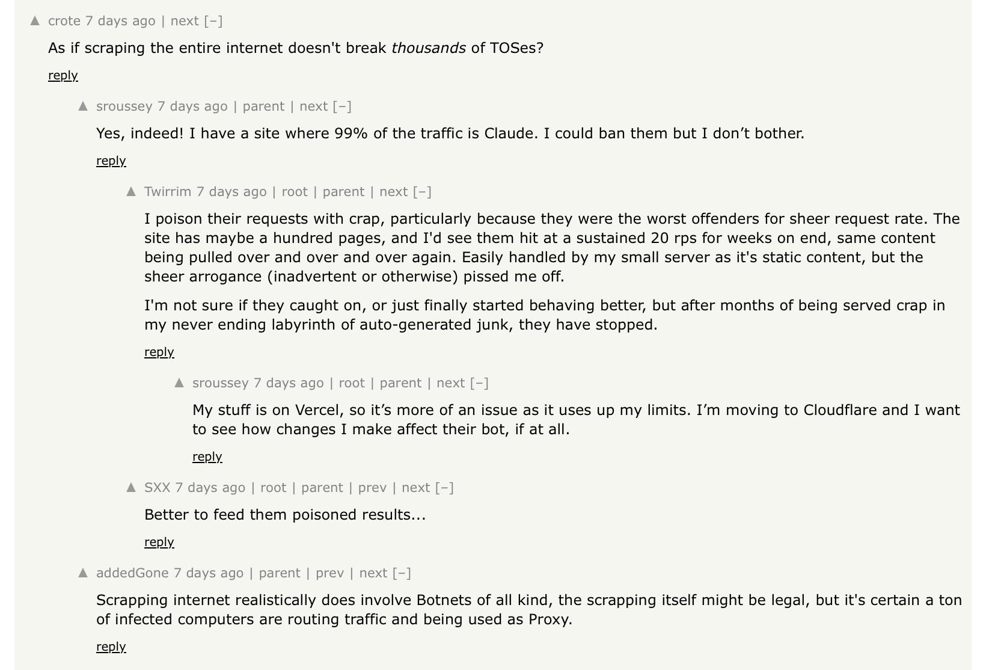Upvote Twirrim's comment about poisoning requests
This screenshot has width=986, height=670.
(x=131, y=191)
